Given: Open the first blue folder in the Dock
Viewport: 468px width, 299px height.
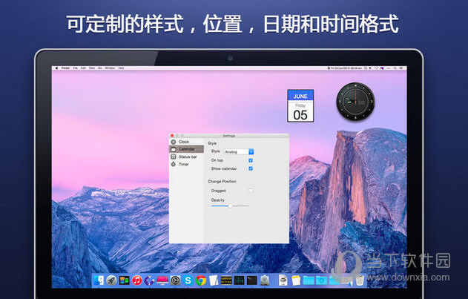Looking at the screenshot, I should [309, 280].
